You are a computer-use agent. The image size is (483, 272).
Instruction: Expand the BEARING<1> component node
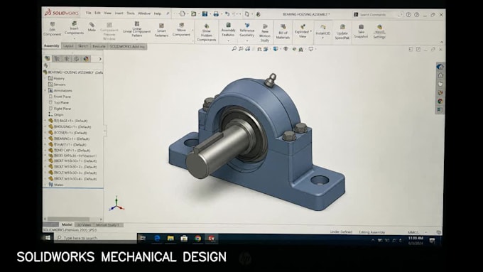[x=45, y=138]
